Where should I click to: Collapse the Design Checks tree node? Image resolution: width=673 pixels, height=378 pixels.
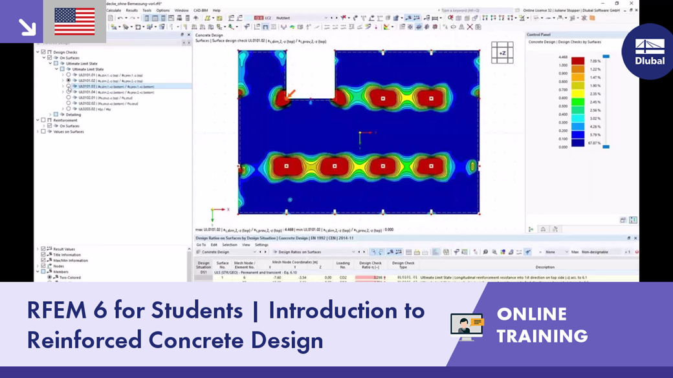(x=38, y=52)
